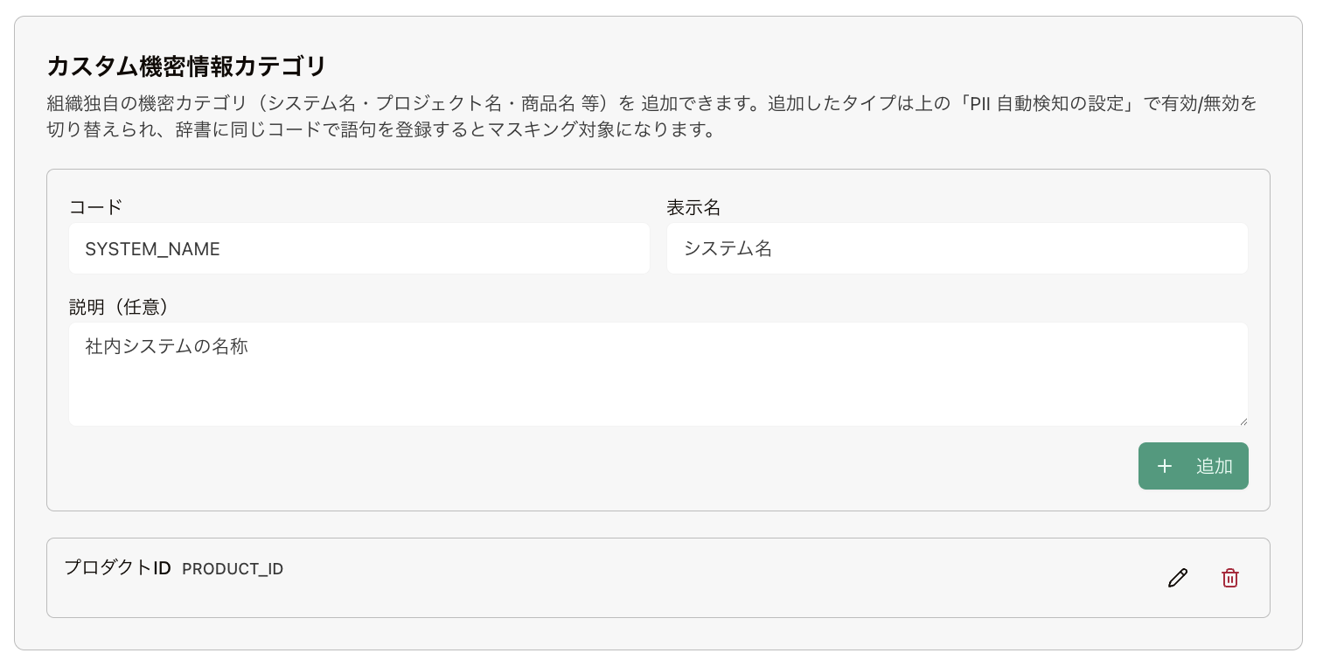Viewport: 1323px width, 667px height.
Task: Click the 説明（任意） label
Action: click(x=119, y=307)
